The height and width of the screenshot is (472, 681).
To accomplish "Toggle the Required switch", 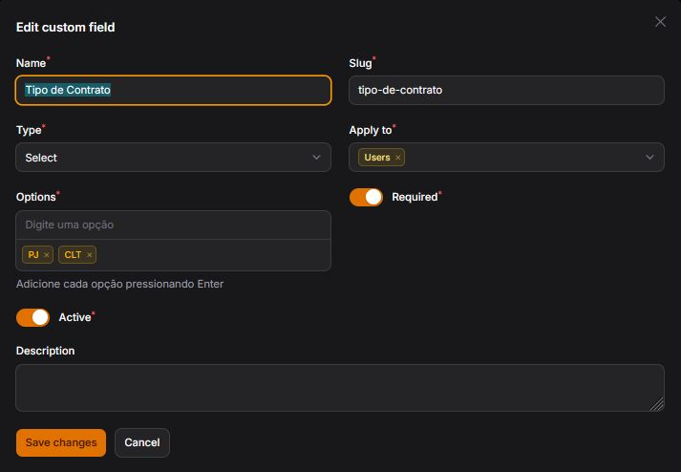I will (366, 197).
